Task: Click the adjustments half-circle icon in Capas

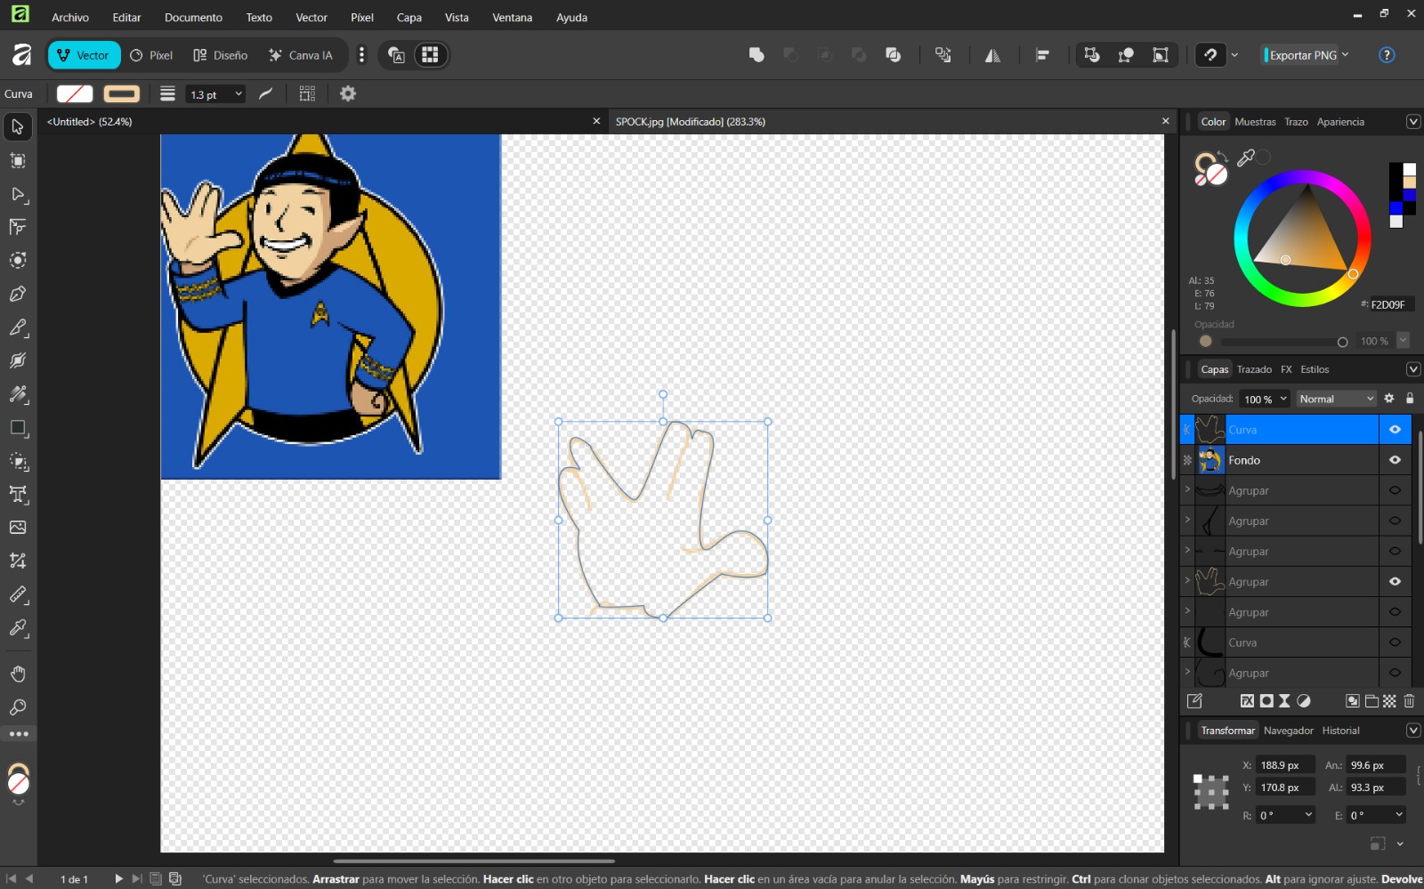Action: pyautogui.click(x=1304, y=701)
